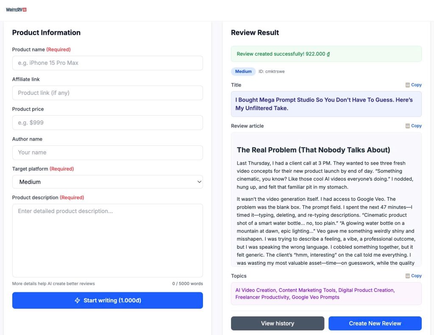Viewport: 434px width, 335px height.
Task: Click the generated review title text
Action: [324, 104]
